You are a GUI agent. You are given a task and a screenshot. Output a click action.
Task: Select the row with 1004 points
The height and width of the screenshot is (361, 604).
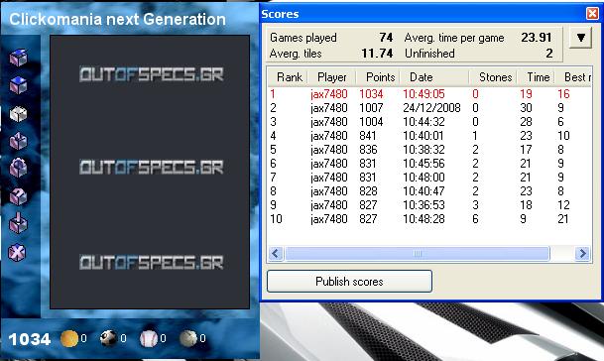429,122
